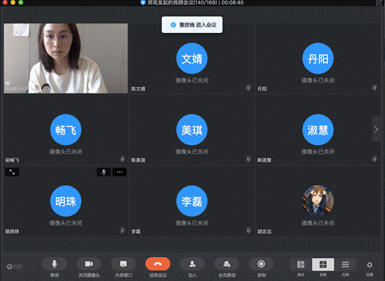Click the name label 李磊 at tile bottom
385x281 pixels.
click(136, 231)
